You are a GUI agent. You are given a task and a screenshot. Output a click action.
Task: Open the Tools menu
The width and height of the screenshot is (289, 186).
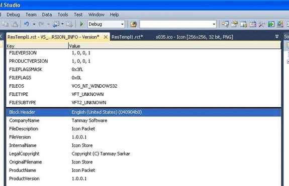click(63, 15)
